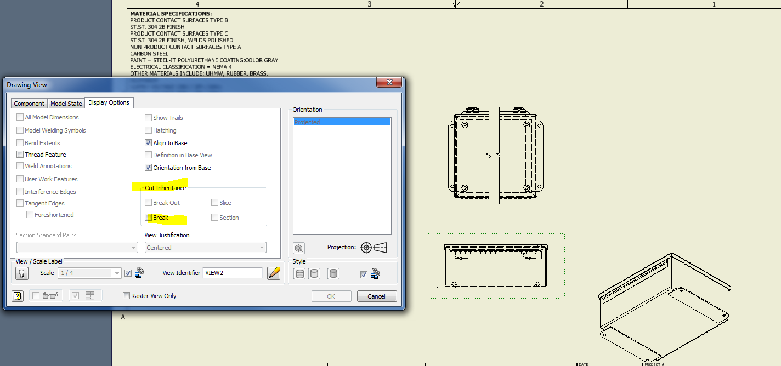
Task: Switch to the Model State tab
Action: click(x=66, y=103)
